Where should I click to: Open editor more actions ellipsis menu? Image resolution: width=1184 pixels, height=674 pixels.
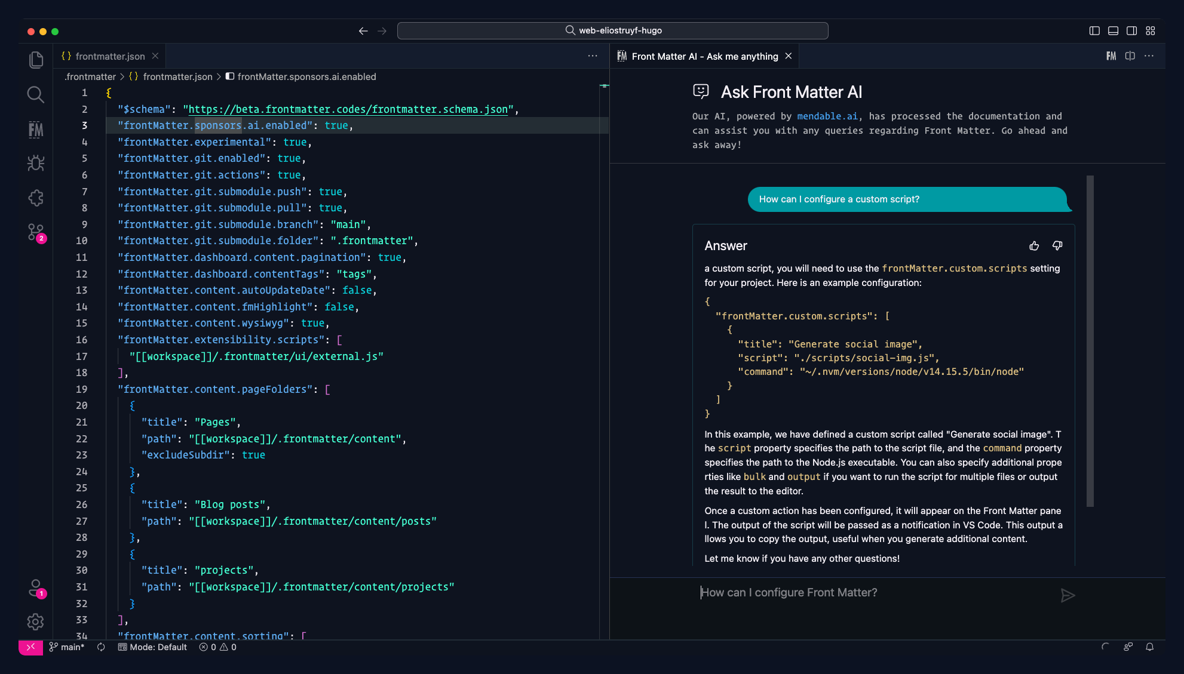point(593,56)
